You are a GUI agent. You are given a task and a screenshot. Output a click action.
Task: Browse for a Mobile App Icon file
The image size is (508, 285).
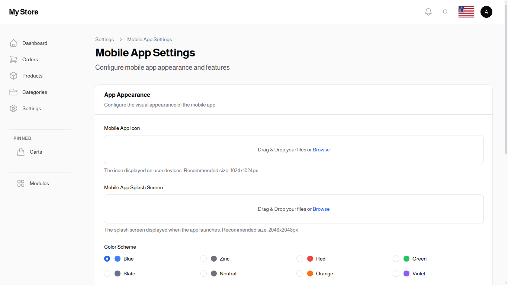point(321,150)
